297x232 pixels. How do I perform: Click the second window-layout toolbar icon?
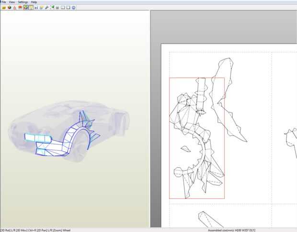pyautogui.click(x=68, y=8)
